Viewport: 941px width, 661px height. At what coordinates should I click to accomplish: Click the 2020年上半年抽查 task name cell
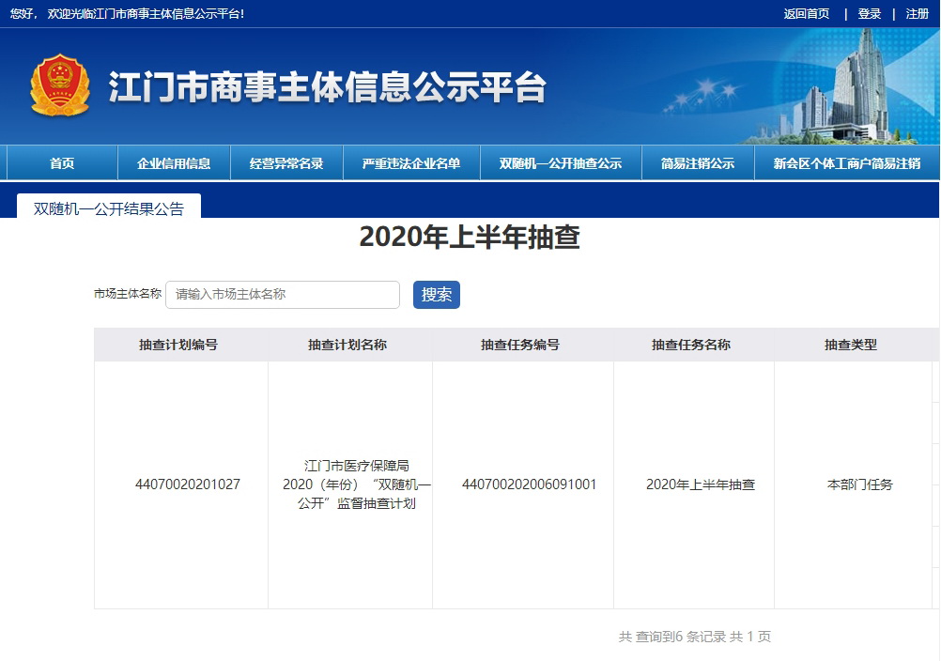tap(702, 484)
